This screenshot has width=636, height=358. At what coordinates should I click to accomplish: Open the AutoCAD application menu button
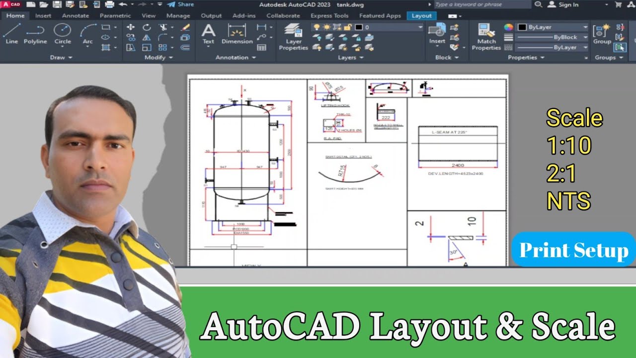coord(11,4)
